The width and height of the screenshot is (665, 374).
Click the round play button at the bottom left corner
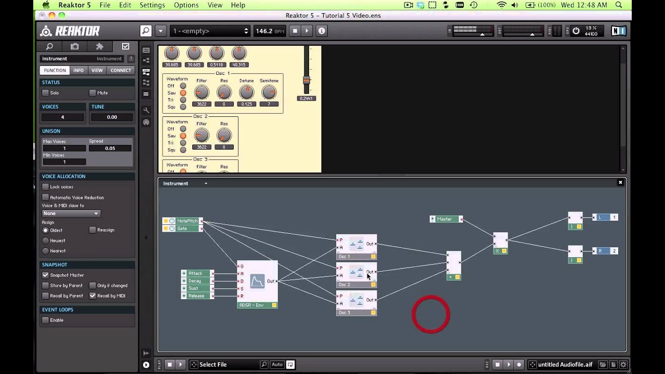pyautogui.click(x=146, y=365)
